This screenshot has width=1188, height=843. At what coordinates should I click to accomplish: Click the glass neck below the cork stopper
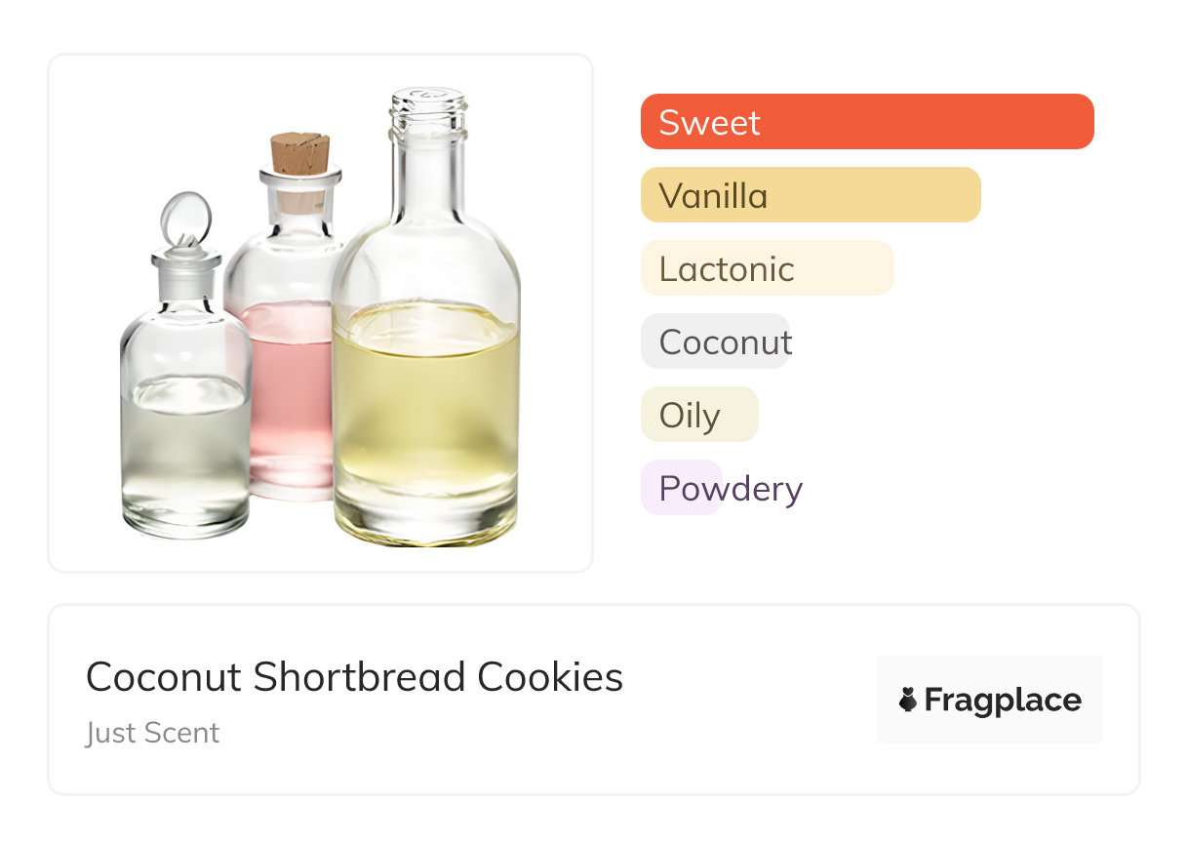[x=300, y=207]
